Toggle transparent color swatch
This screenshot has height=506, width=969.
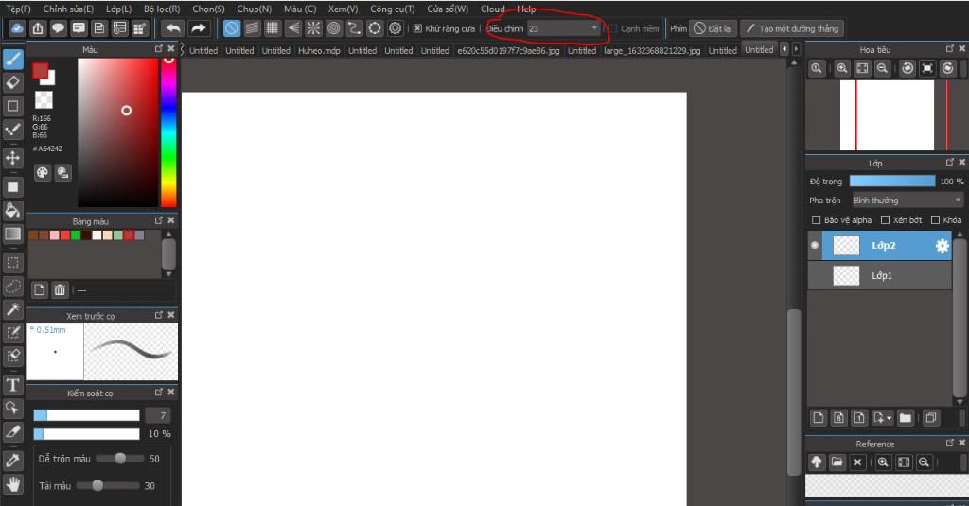click(44, 99)
